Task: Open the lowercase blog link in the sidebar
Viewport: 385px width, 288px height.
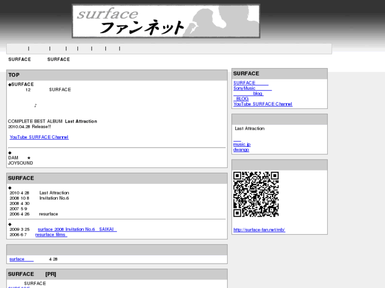Action: tap(248, 94)
